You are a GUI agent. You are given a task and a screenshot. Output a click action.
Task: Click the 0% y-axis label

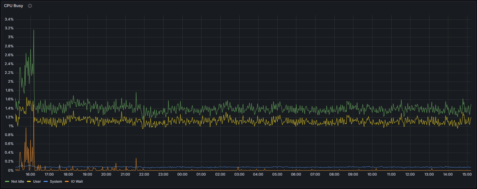point(11,171)
